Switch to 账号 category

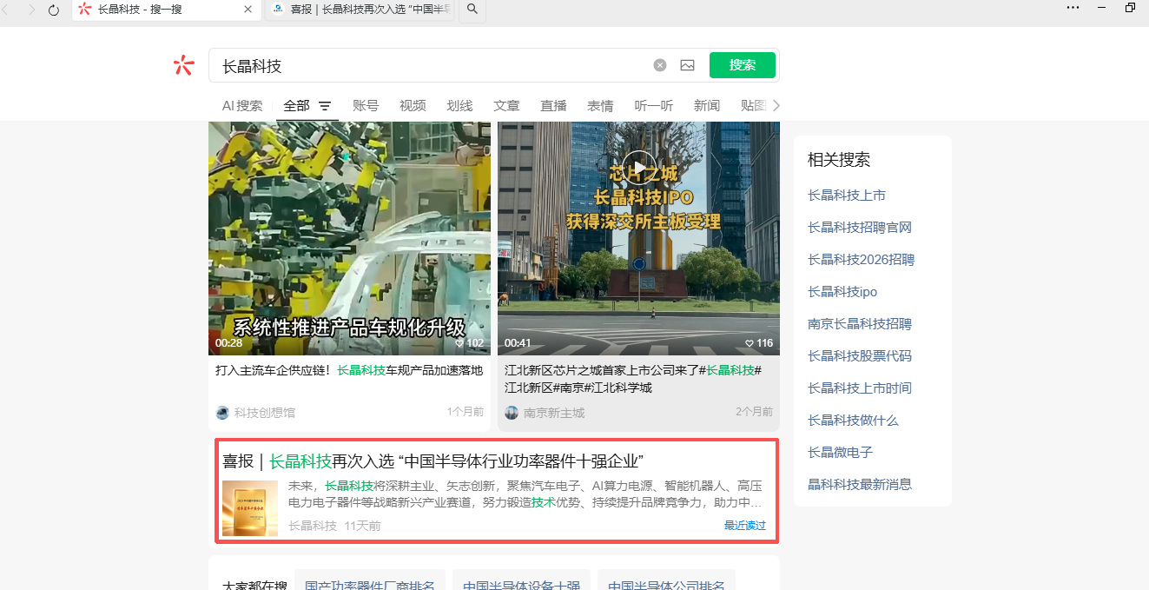click(x=366, y=106)
